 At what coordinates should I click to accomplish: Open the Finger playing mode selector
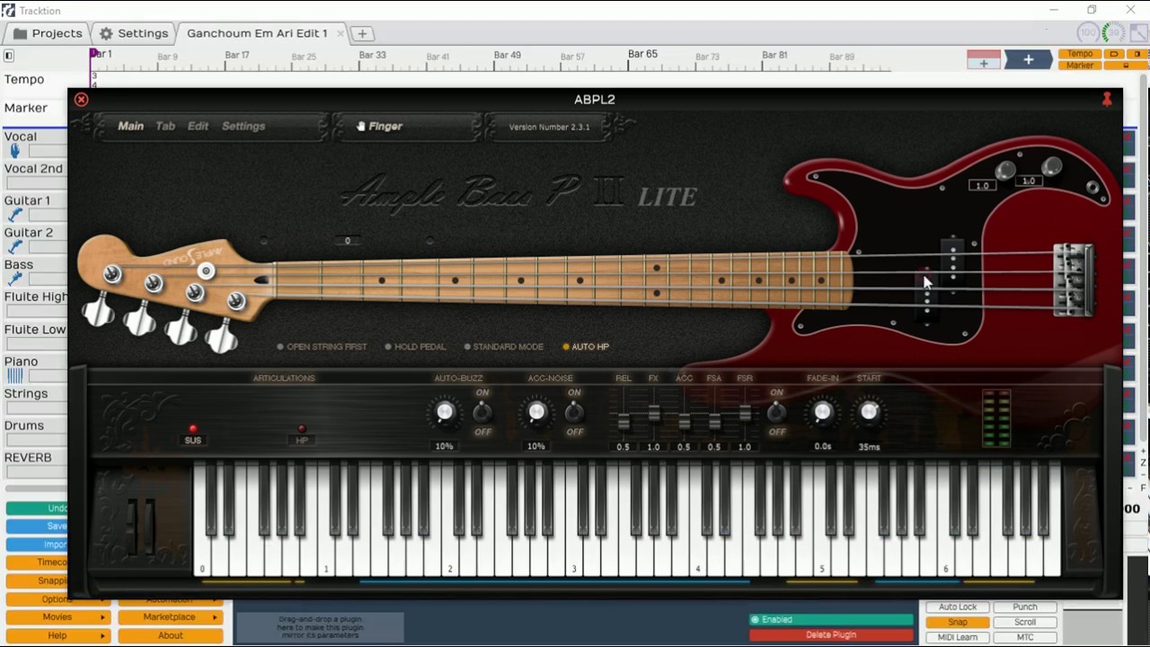[x=379, y=127]
